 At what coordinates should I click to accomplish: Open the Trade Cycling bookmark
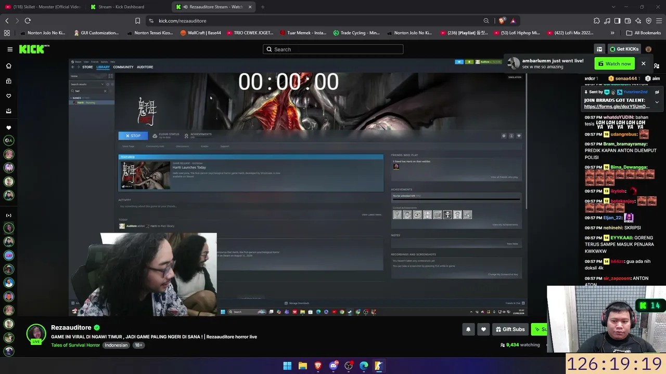[x=356, y=33]
